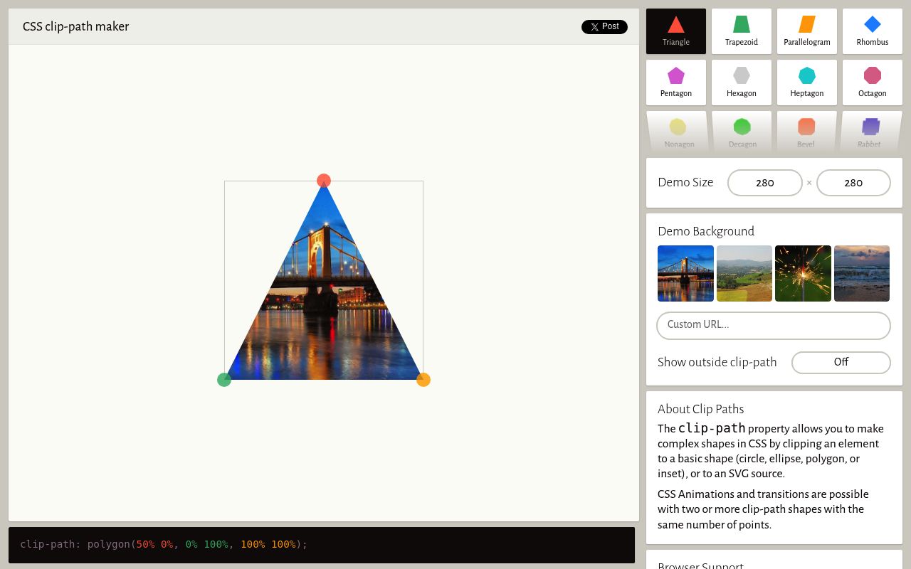Click the Demo Size height field
The width and height of the screenshot is (911, 569).
click(853, 183)
